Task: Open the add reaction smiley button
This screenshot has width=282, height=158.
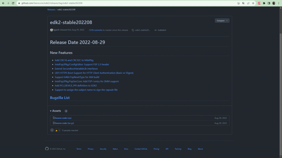Action: [x=52, y=130]
